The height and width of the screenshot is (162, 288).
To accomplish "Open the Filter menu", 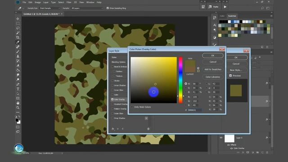I will click(x=69, y=2).
